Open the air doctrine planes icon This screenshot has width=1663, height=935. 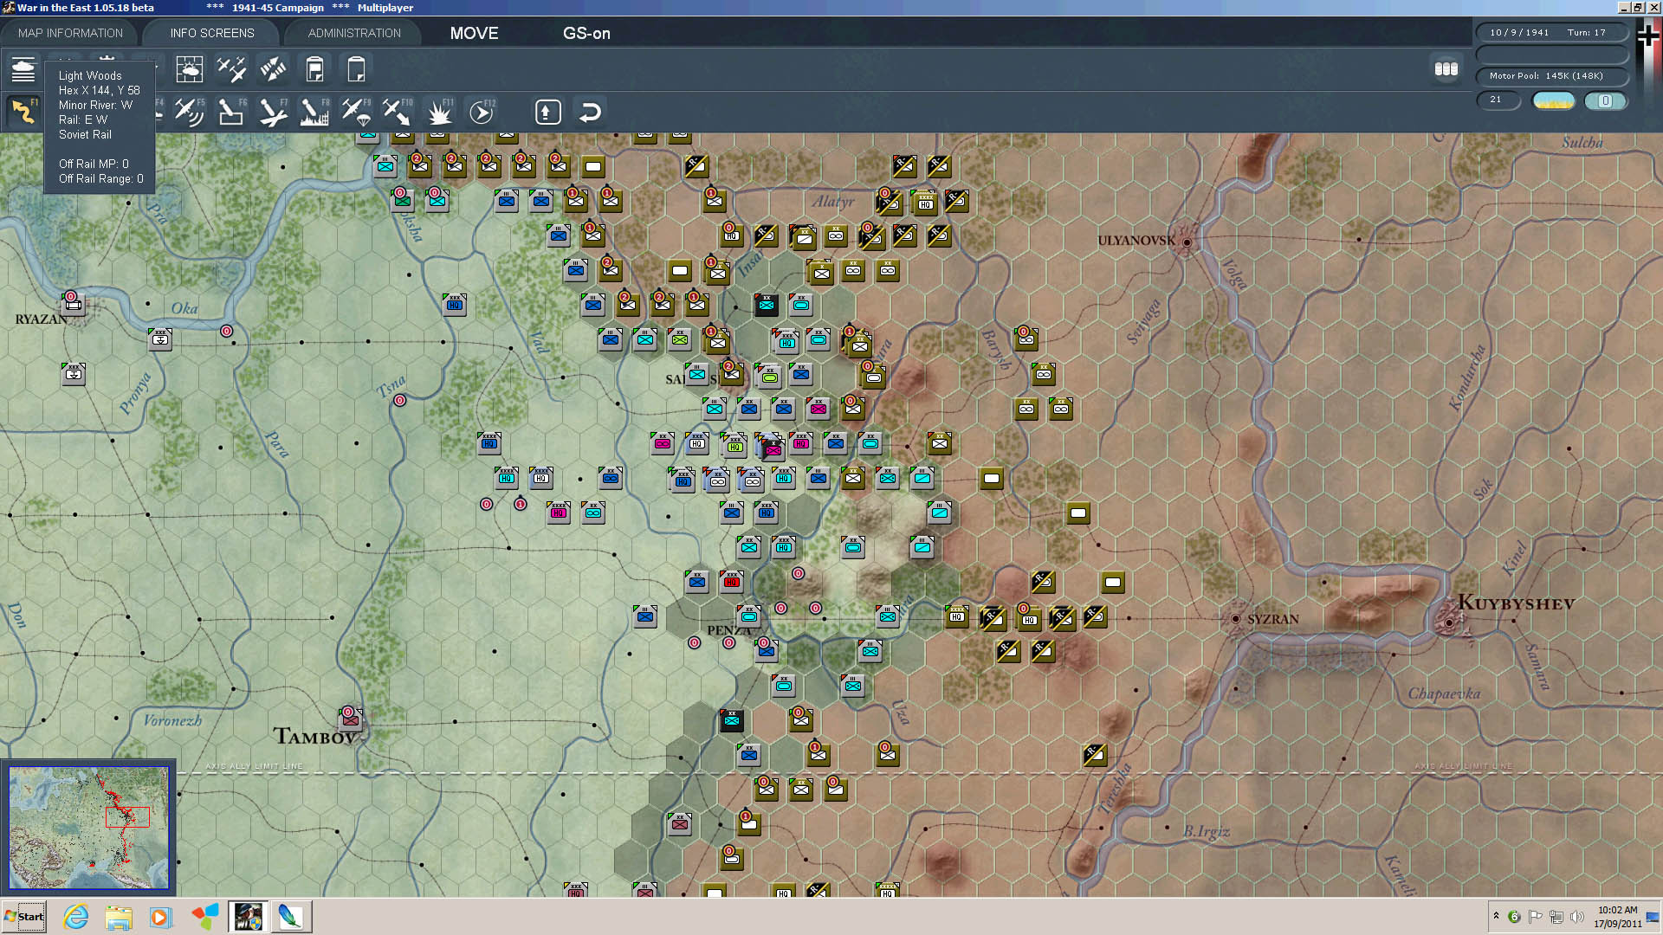tap(231, 68)
